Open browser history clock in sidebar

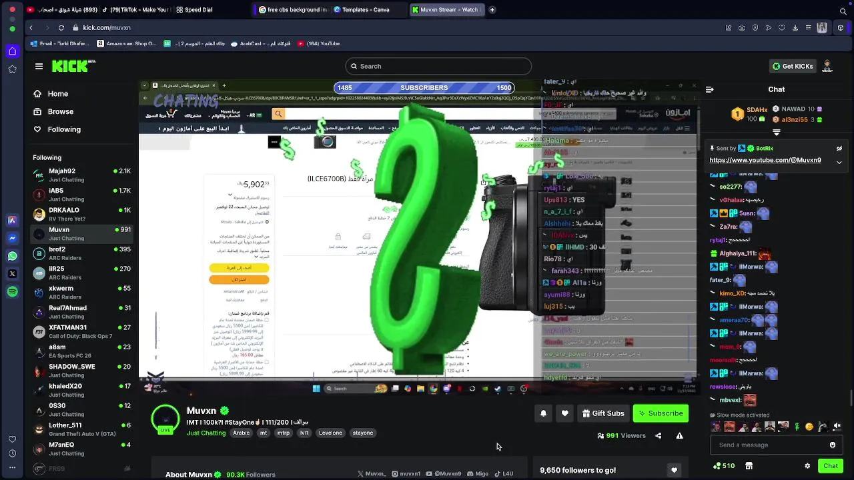(x=12, y=453)
